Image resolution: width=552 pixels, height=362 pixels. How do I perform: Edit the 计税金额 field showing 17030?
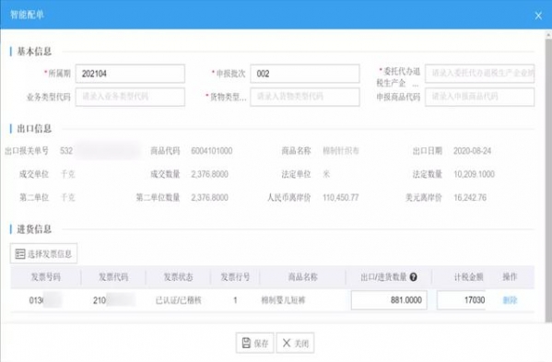pos(461,300)
